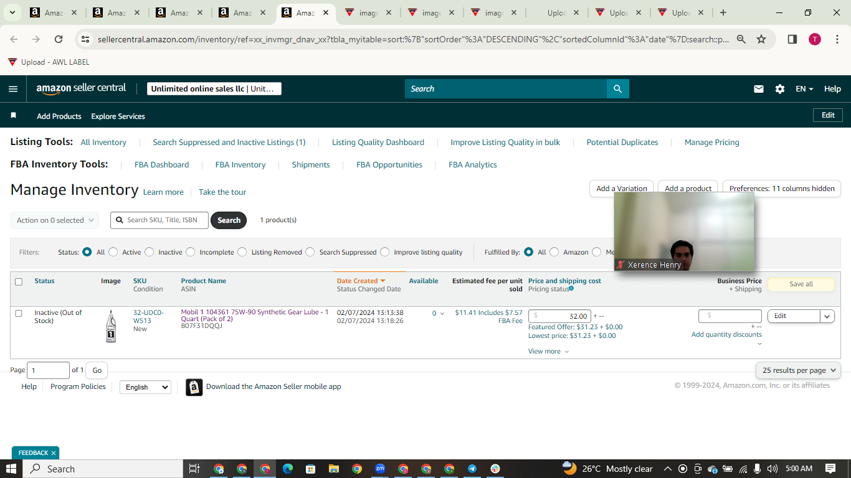Click the Add a product button
This screenshot has height=478, width=851.
click(688, 189)
